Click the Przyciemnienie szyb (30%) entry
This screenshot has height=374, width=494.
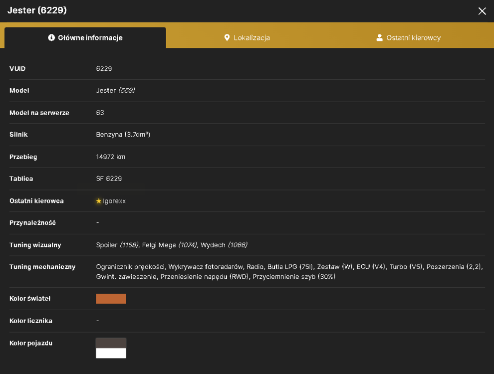pos(294,277)
